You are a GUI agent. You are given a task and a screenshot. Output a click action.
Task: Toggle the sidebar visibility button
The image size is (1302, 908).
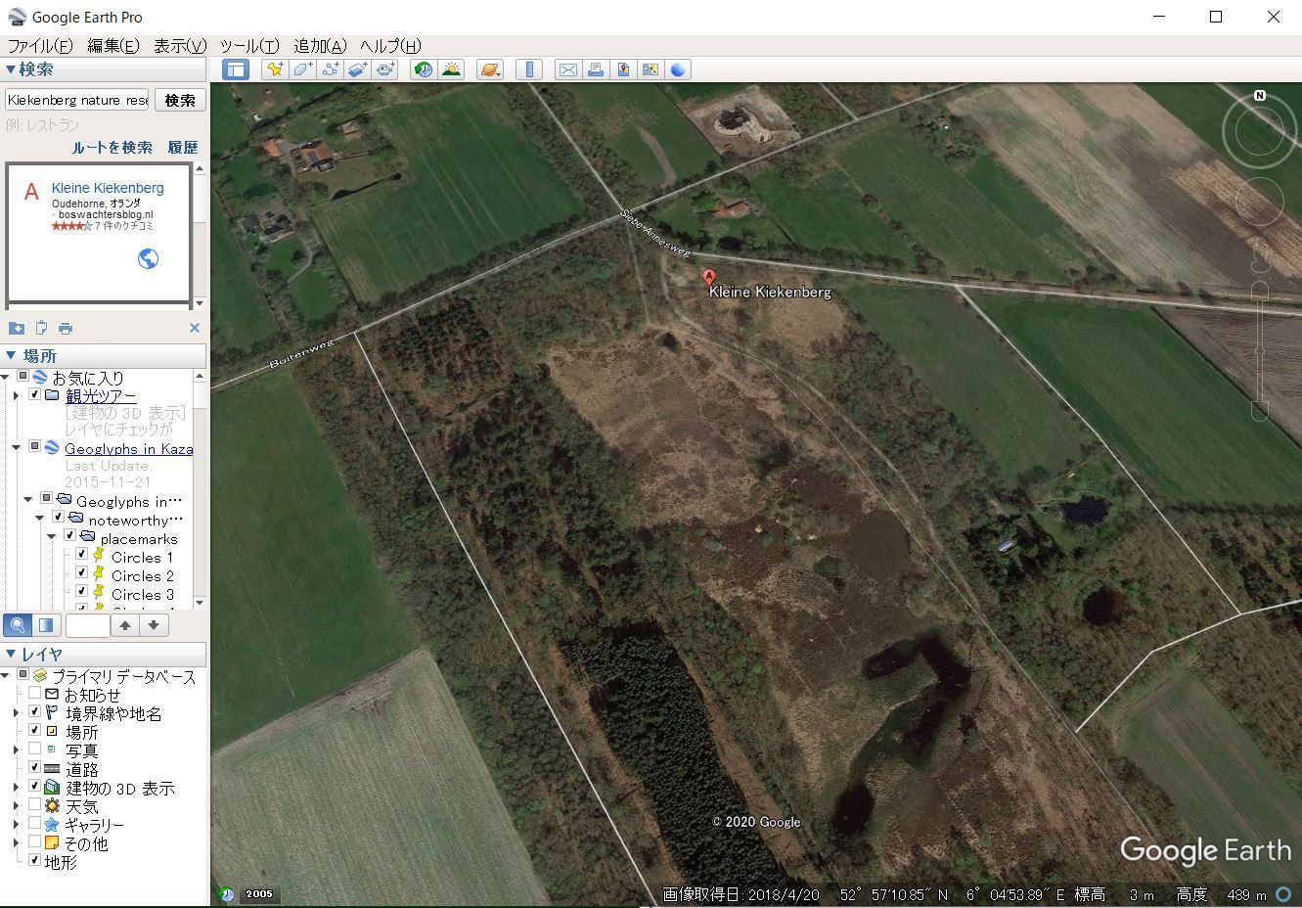pyautogui.click(x=236, y=69)
